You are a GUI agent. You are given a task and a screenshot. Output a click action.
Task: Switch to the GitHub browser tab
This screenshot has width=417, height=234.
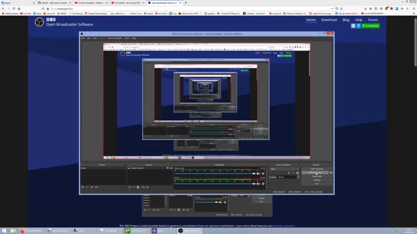click(x=54, y=3)
